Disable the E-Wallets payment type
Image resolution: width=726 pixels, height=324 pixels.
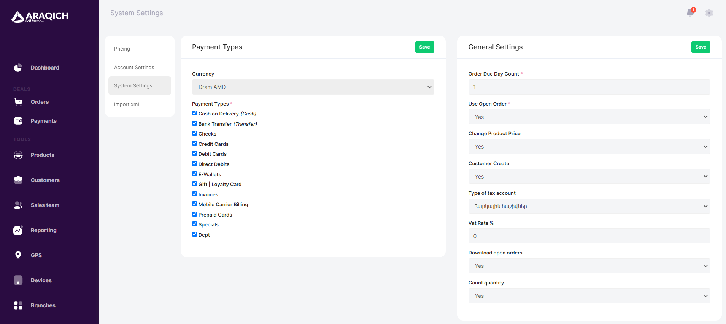(x=195, y=174)
